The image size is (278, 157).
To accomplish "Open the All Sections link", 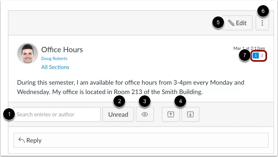I will click(x=55, y=67).
